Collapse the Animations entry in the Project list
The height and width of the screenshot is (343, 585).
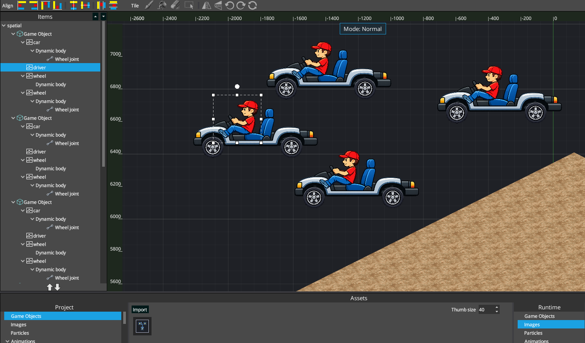(8, 341)
